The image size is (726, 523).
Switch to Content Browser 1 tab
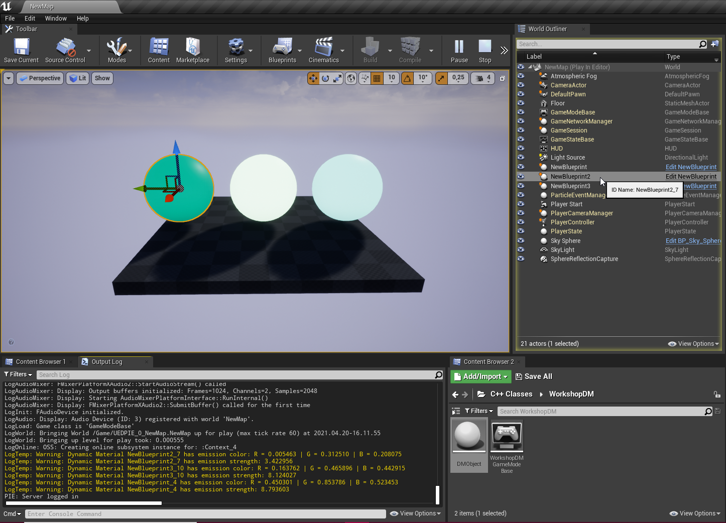click(41, 361)
